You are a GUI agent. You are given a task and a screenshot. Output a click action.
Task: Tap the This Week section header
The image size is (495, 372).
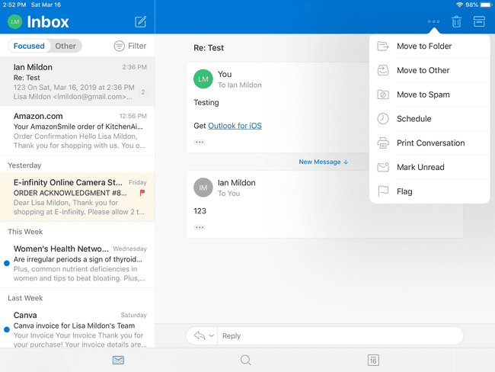click(25, 232)
